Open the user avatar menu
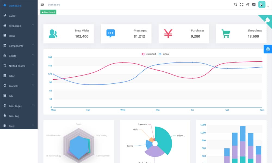 [262, 5]
